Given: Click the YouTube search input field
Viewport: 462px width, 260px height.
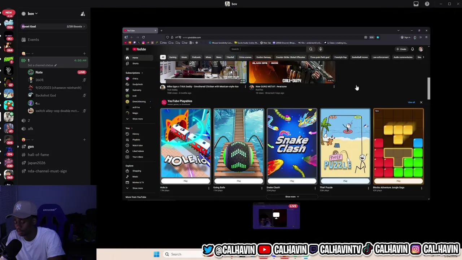Looking at the screenshot, I should (x=268, y=49).
